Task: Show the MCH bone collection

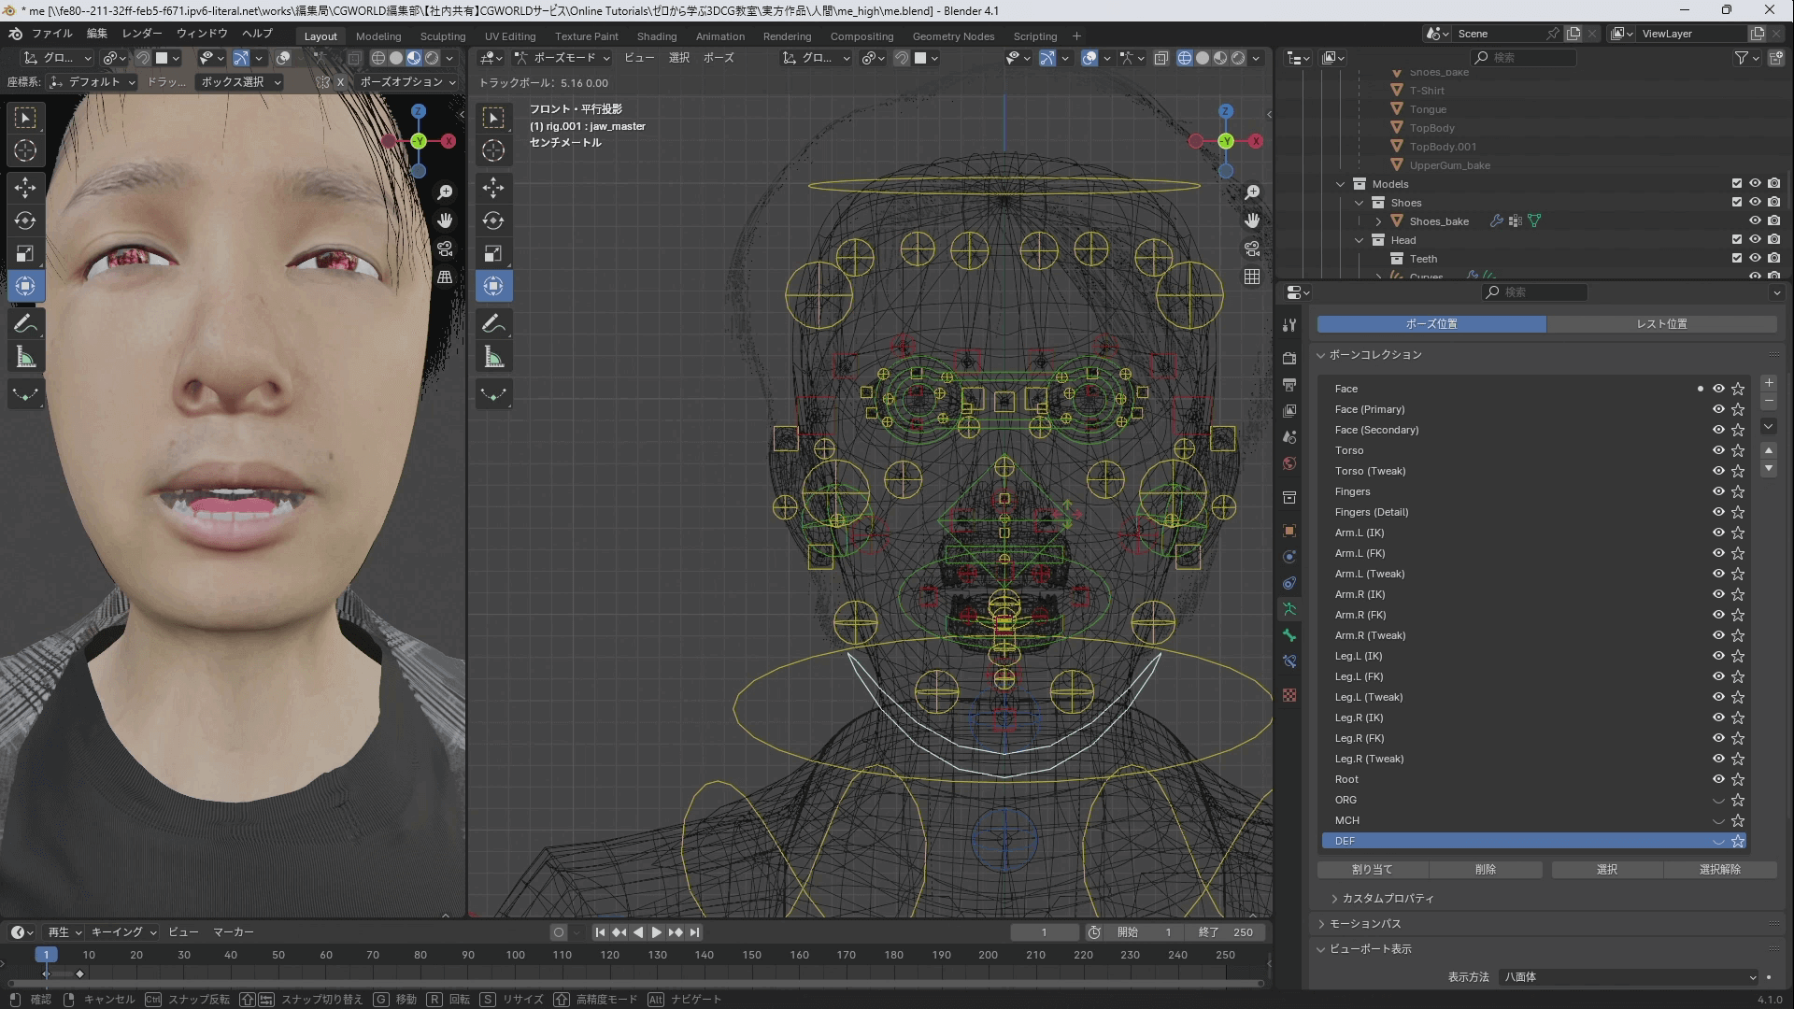Action: click(x=1718, y=820)
